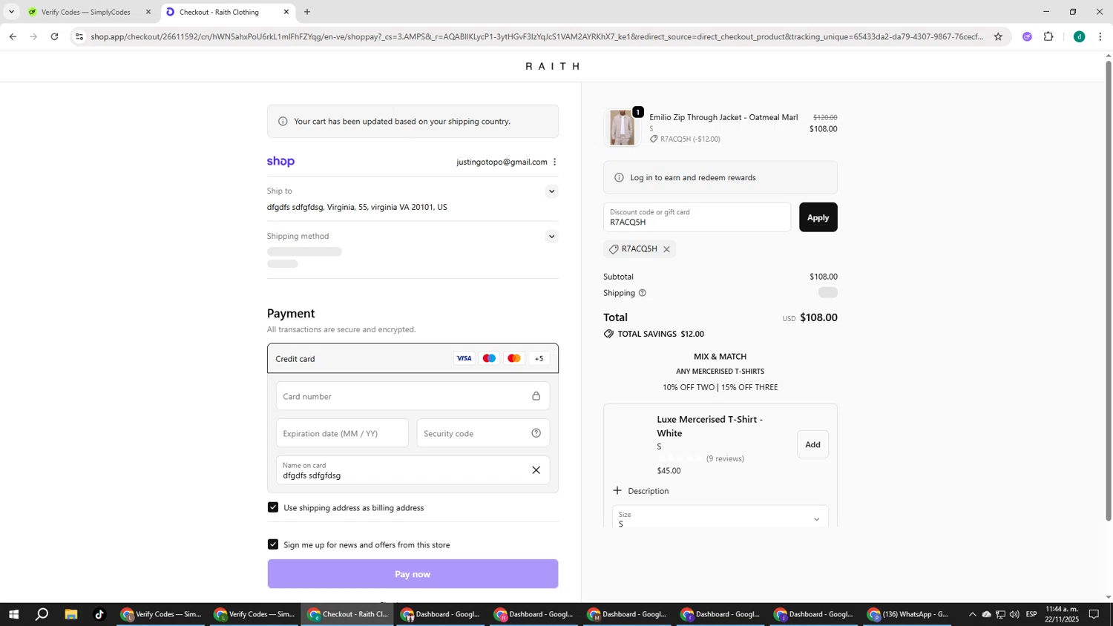The image size is (1113, 626).
Task: Open TikTok from the taskbar
Action: pos(99,614)
